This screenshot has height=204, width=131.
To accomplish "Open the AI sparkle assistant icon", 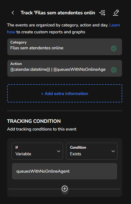I will coord(102,13).
